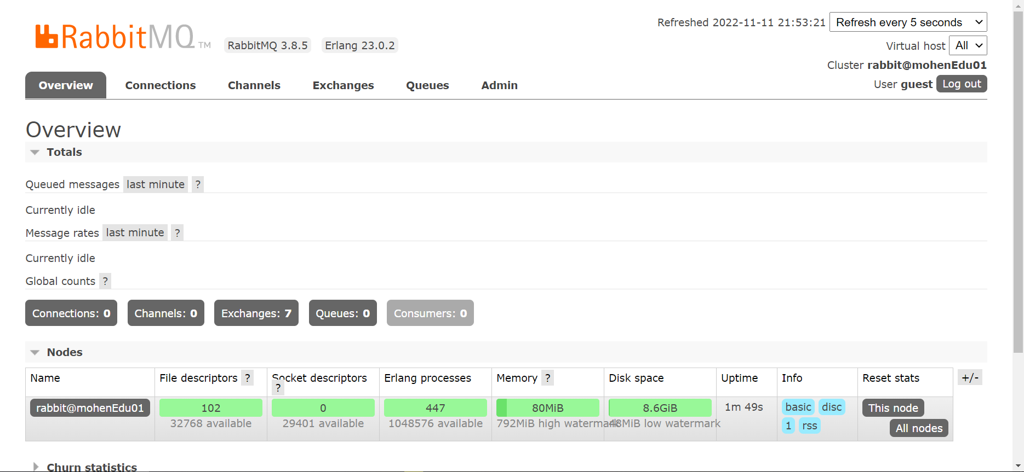Click the Memory 80MiB usage bar
Viewport: 1024px width, 472px height.
[x=548, y=408]
